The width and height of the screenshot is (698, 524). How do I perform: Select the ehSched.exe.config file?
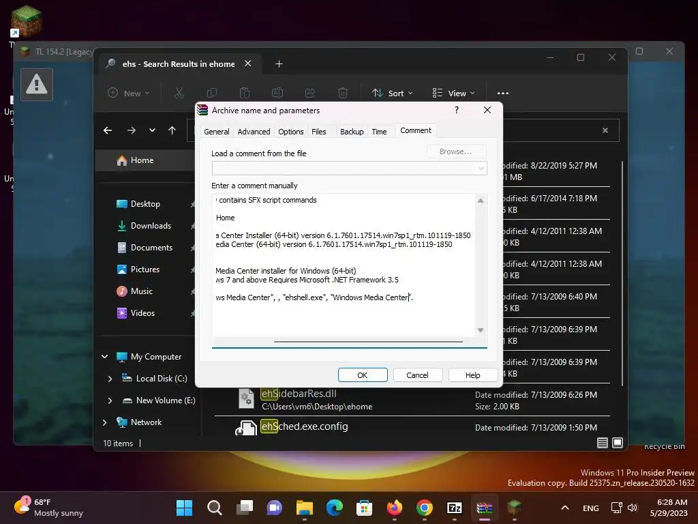412,427
